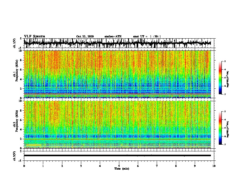Click time axis tick label 10
Image resolution: width=241 pixels, height=186 pixels.
point(214,166)
